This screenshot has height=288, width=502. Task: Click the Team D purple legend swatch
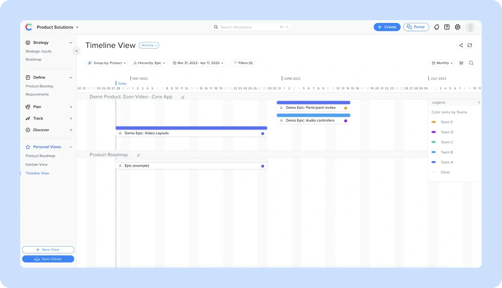coord(434,132)
